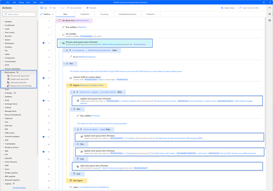273x191 pixels.
Task: Select the Update work queue item action
Action: pos(20,79)
